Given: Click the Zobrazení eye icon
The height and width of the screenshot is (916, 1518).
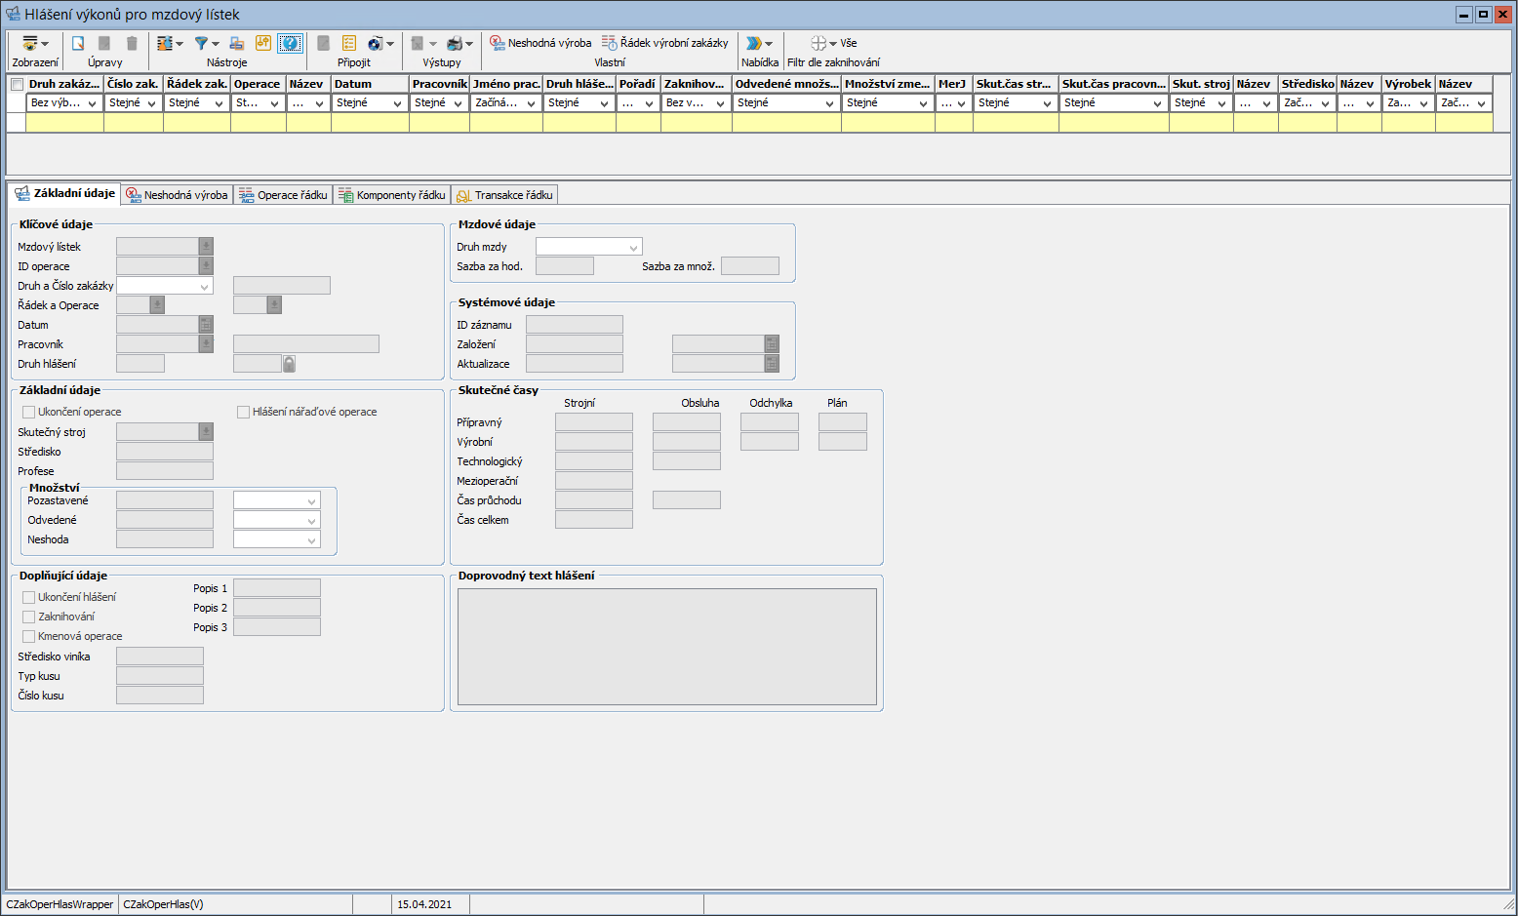Looking at the screenshot, I should click(x=30, y=44).
